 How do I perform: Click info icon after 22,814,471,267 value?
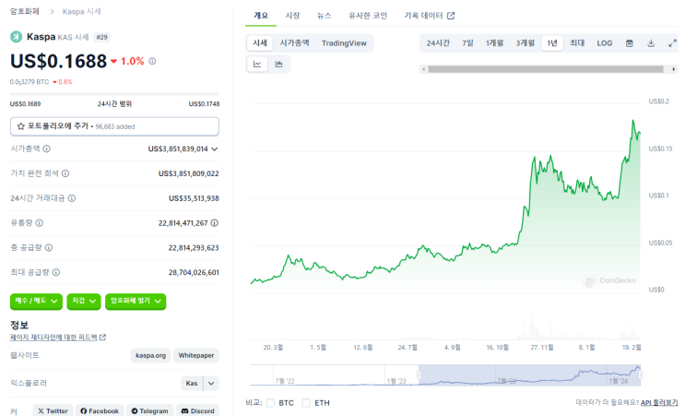click(215, 223)
